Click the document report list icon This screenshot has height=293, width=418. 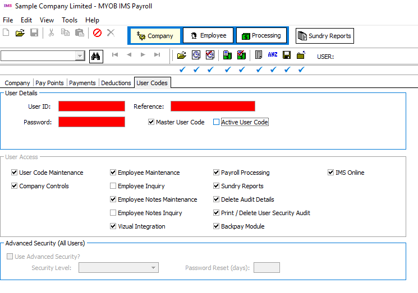click(x=259, y=55)
